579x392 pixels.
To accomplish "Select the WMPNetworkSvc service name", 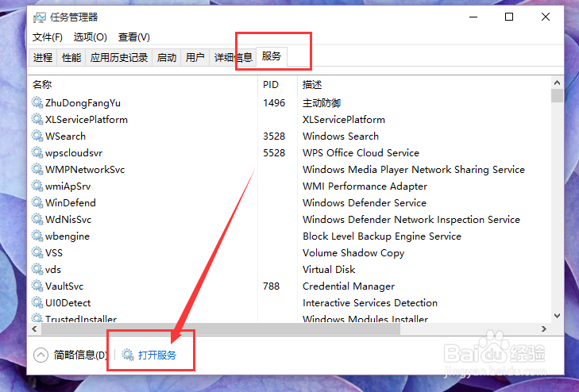I will 85,170.
